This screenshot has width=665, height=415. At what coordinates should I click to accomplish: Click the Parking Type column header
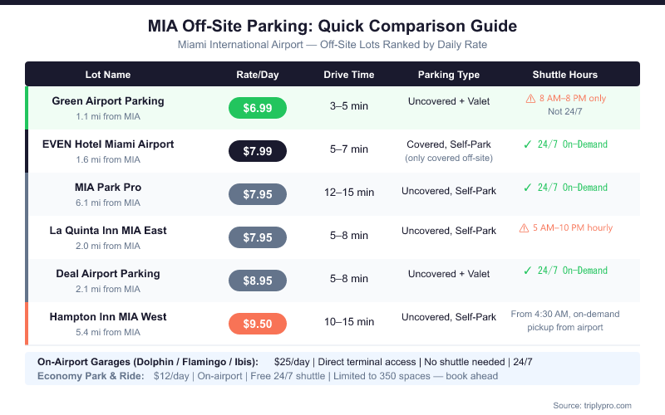click(449, 75)
